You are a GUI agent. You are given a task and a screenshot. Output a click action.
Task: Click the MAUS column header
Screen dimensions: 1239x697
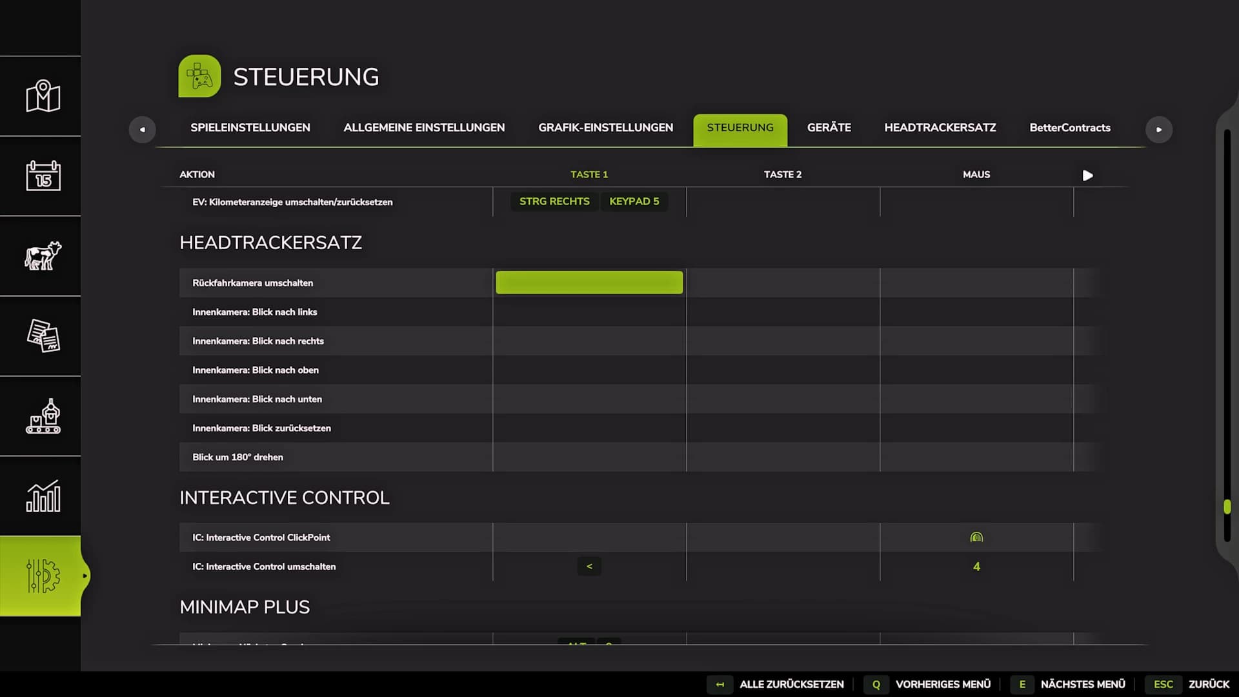pos(976,174)
